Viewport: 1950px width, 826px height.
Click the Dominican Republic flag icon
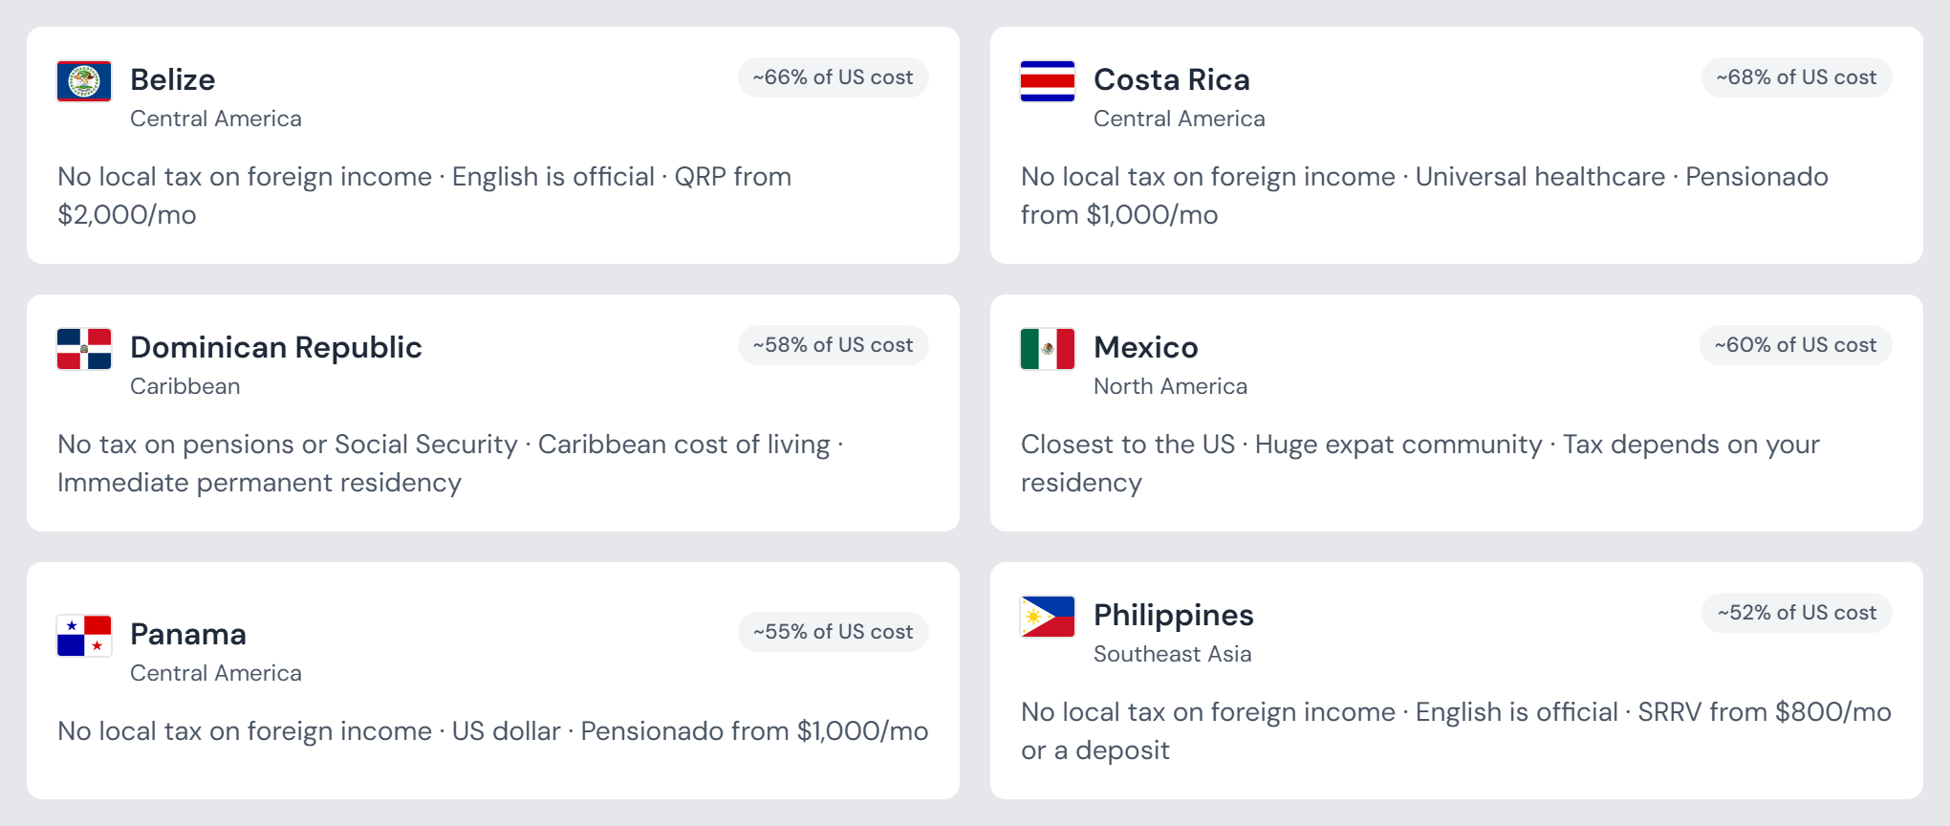click(x=84, y=349)
